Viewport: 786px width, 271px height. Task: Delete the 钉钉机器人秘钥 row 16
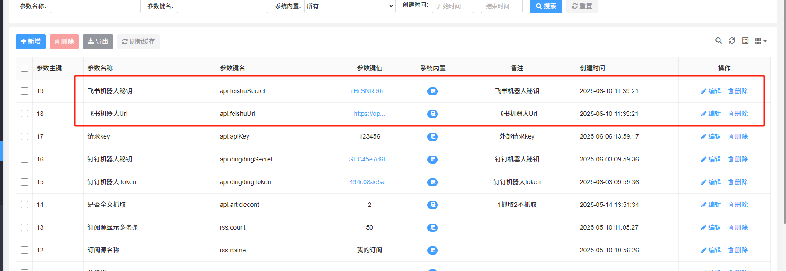738,159
